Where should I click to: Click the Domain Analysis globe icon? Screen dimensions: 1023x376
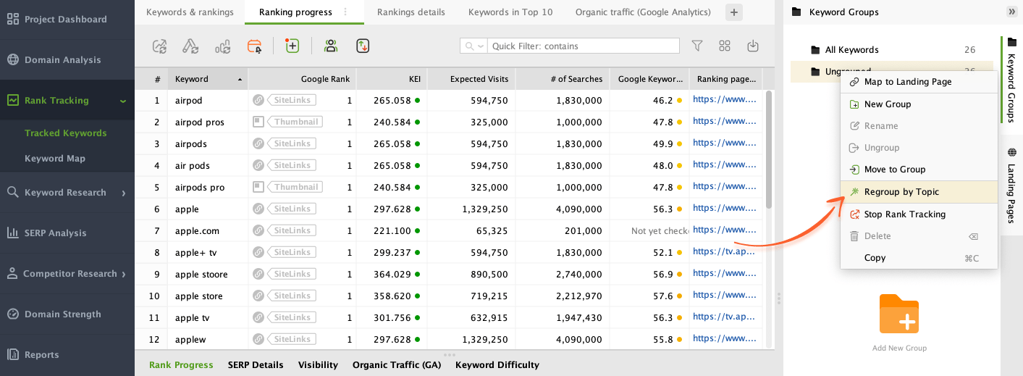(13, 60)
